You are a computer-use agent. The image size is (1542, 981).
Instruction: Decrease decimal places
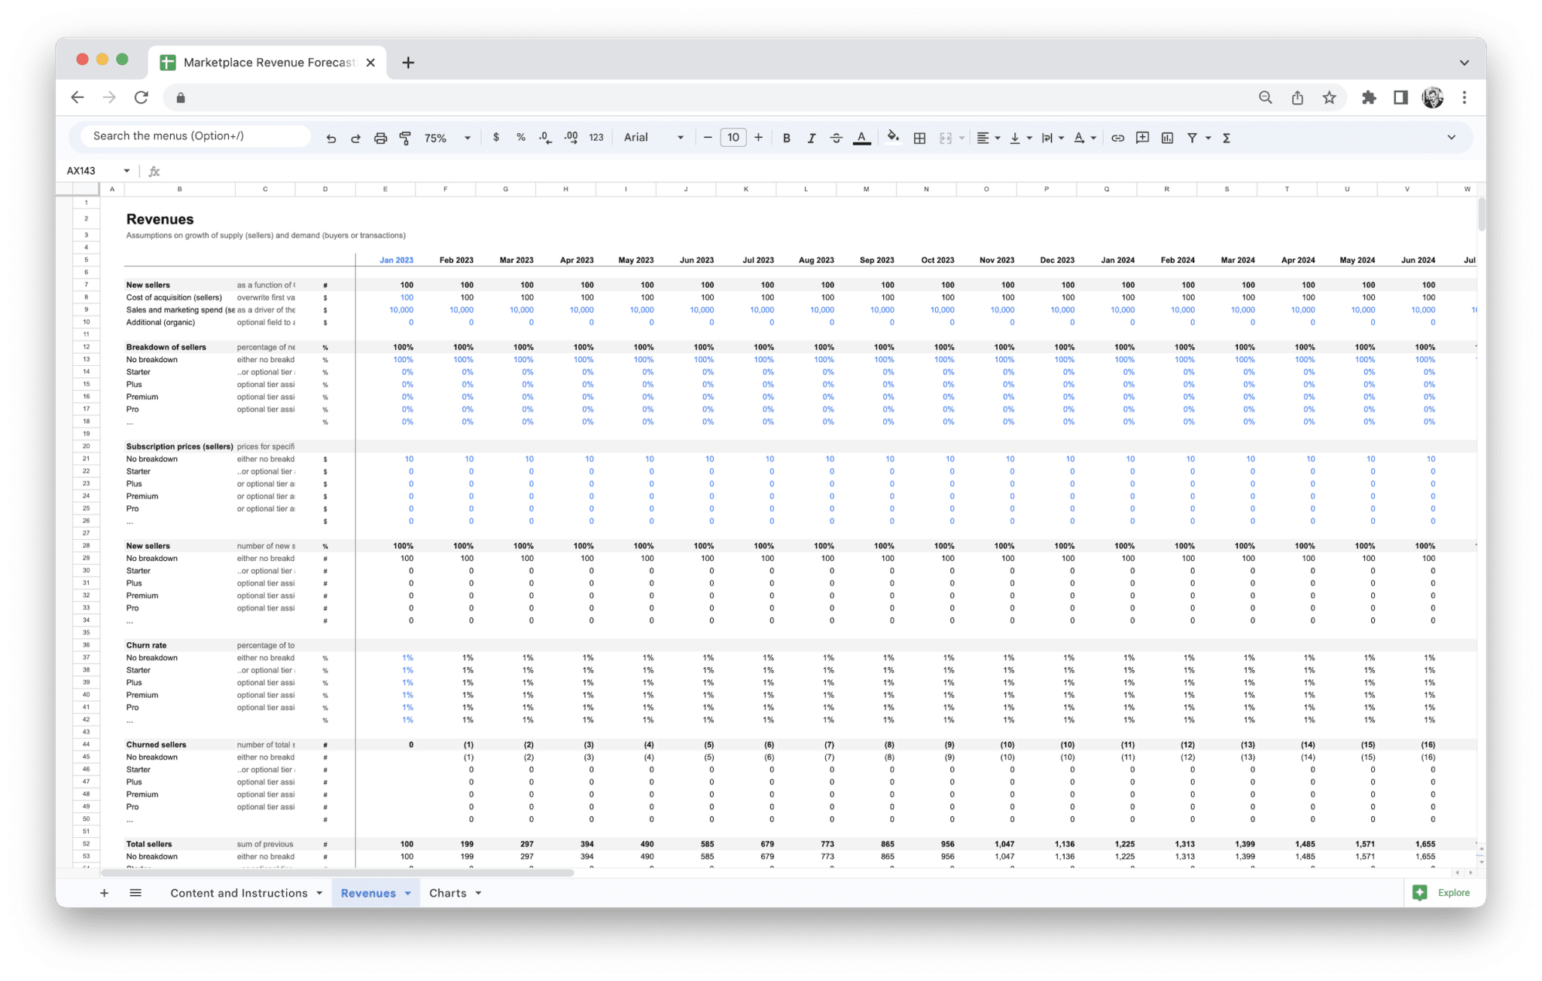pos(544,138)
